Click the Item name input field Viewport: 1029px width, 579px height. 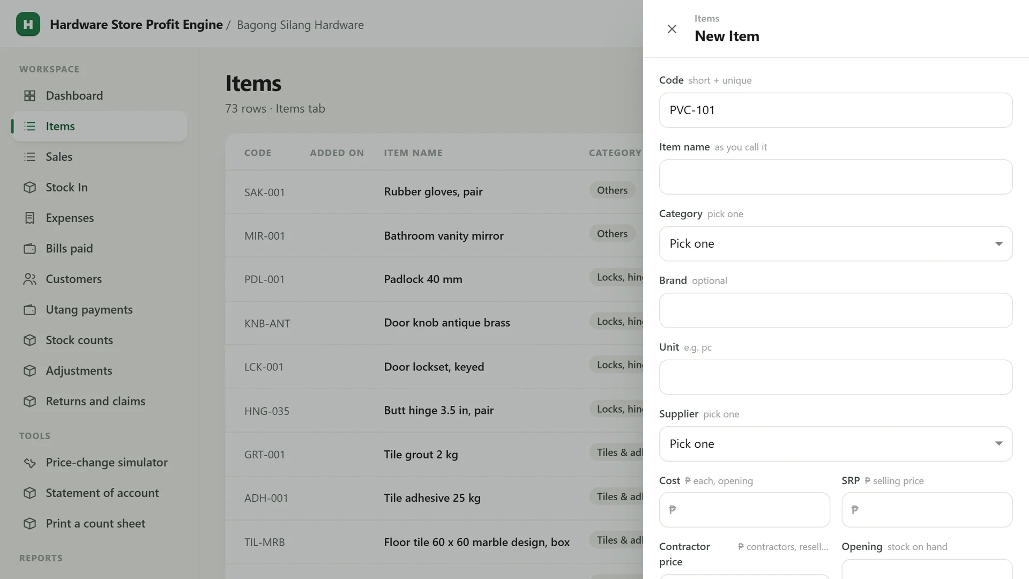click(836, 177)
